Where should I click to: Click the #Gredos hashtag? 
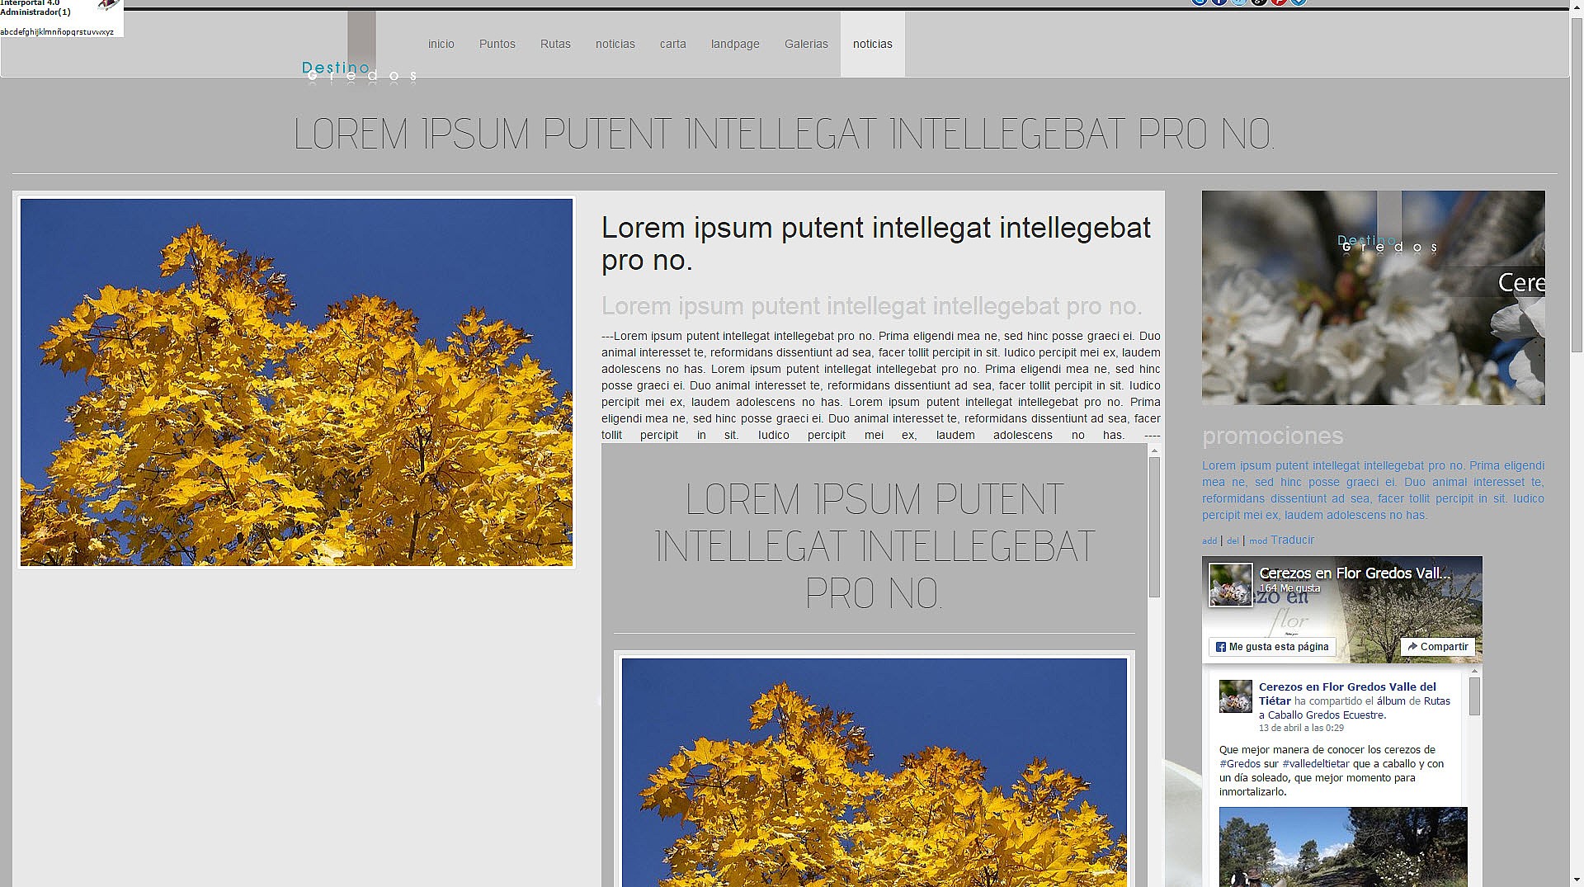(x=1240, y=764)
